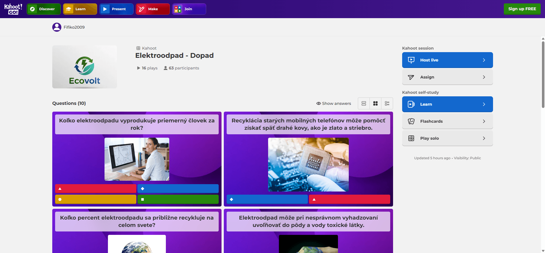Click the Kahoot GO! logo

click(x=13, y=9)
